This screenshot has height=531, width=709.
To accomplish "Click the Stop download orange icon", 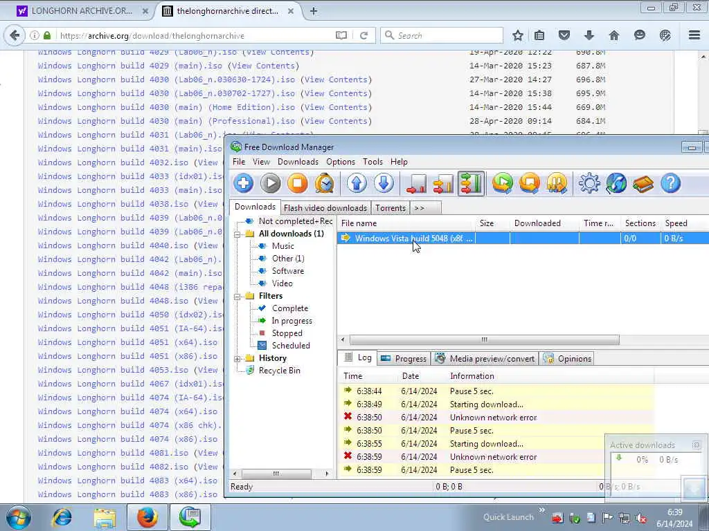I will (298, 184).
